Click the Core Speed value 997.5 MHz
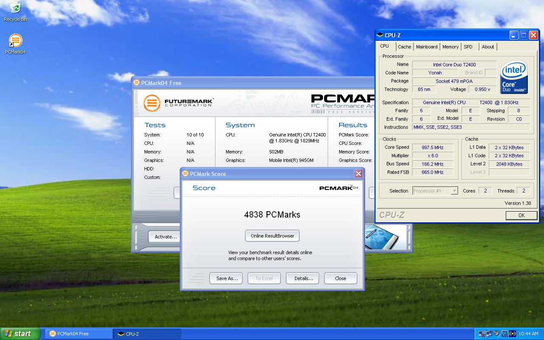Image resolution: width=544 pixels, height=340 pixels. coord(433,147)
